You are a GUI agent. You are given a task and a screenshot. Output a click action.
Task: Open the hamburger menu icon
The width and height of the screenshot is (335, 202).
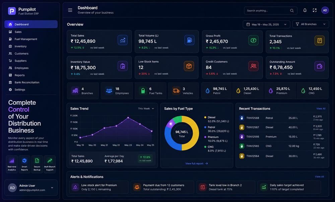(70, 10)
